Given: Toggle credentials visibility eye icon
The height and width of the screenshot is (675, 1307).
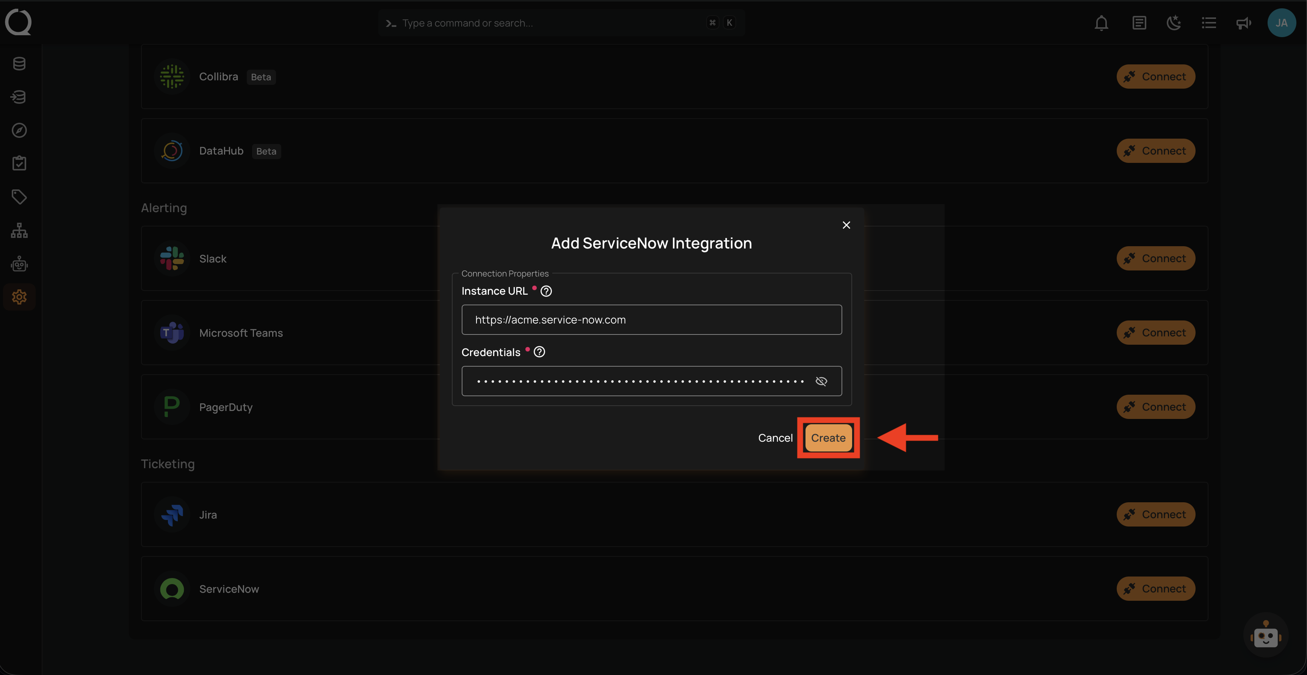Looking at the screenshot, I should (x=821, y=381).
